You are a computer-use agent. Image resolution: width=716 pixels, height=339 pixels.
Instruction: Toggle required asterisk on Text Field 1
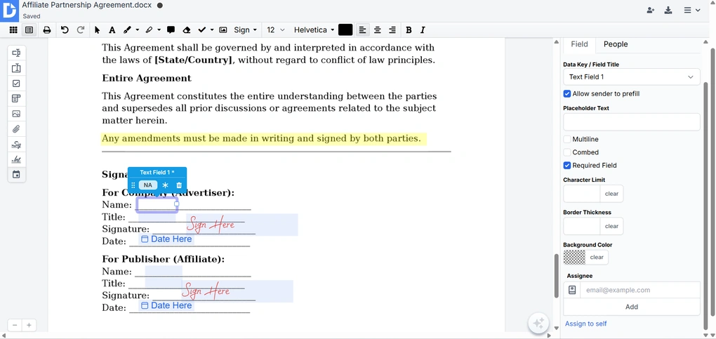[165, 185]
